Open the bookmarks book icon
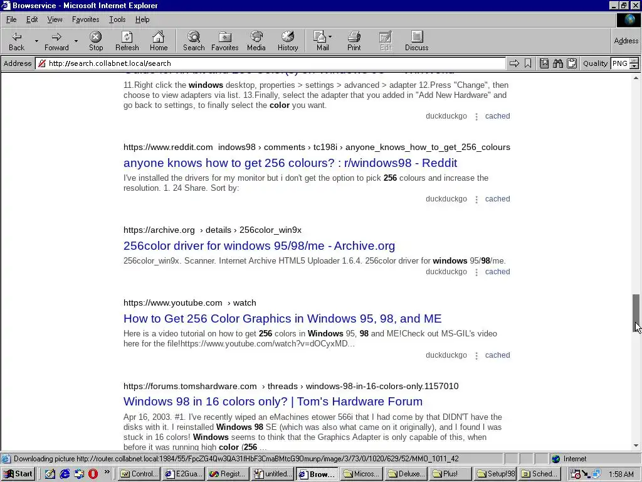This screenshot has height=482, width=642. (544, 63)
